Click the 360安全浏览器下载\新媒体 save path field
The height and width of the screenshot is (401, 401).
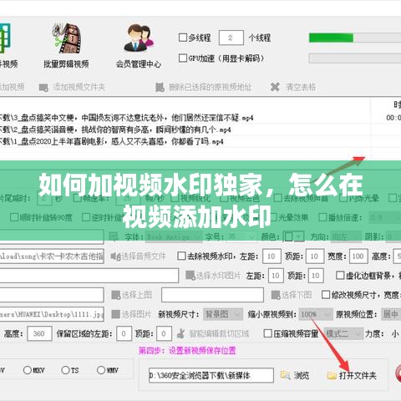coord(211,375)
